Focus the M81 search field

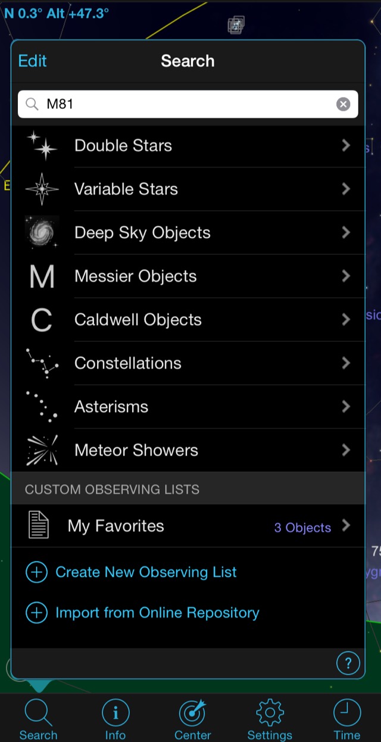tap(185, 105)
